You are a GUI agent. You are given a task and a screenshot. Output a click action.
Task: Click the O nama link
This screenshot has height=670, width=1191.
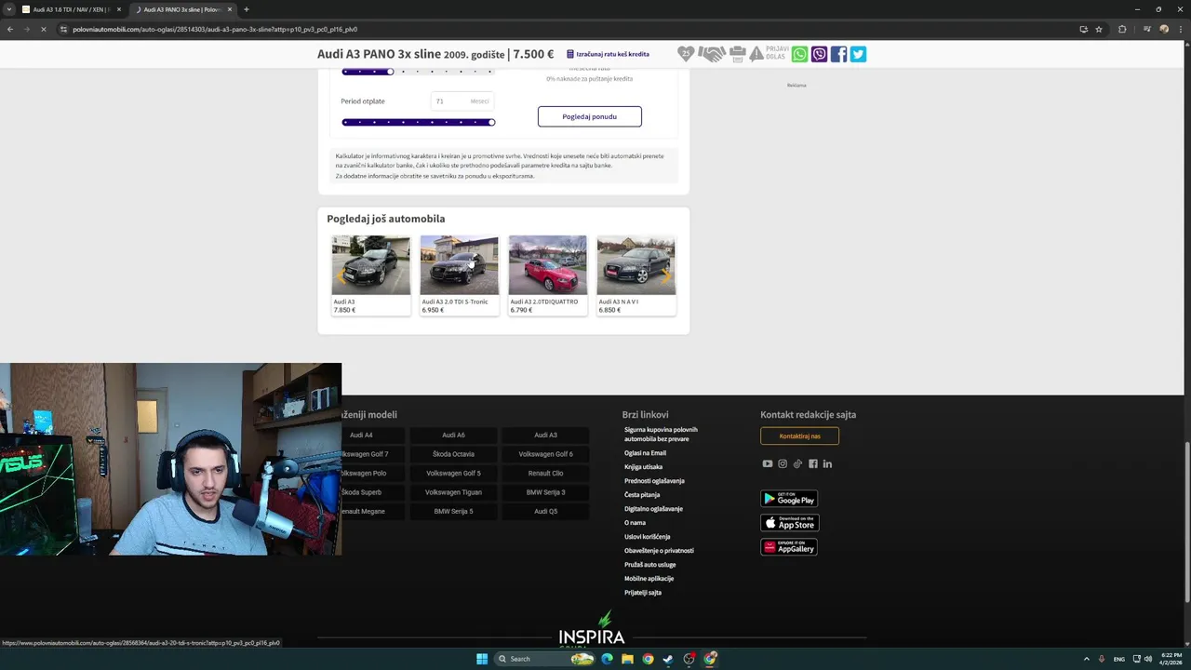[635, 523]
